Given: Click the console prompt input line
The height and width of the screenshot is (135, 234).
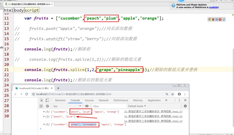Looking at the screenshot, I should [x=113, y=129].
